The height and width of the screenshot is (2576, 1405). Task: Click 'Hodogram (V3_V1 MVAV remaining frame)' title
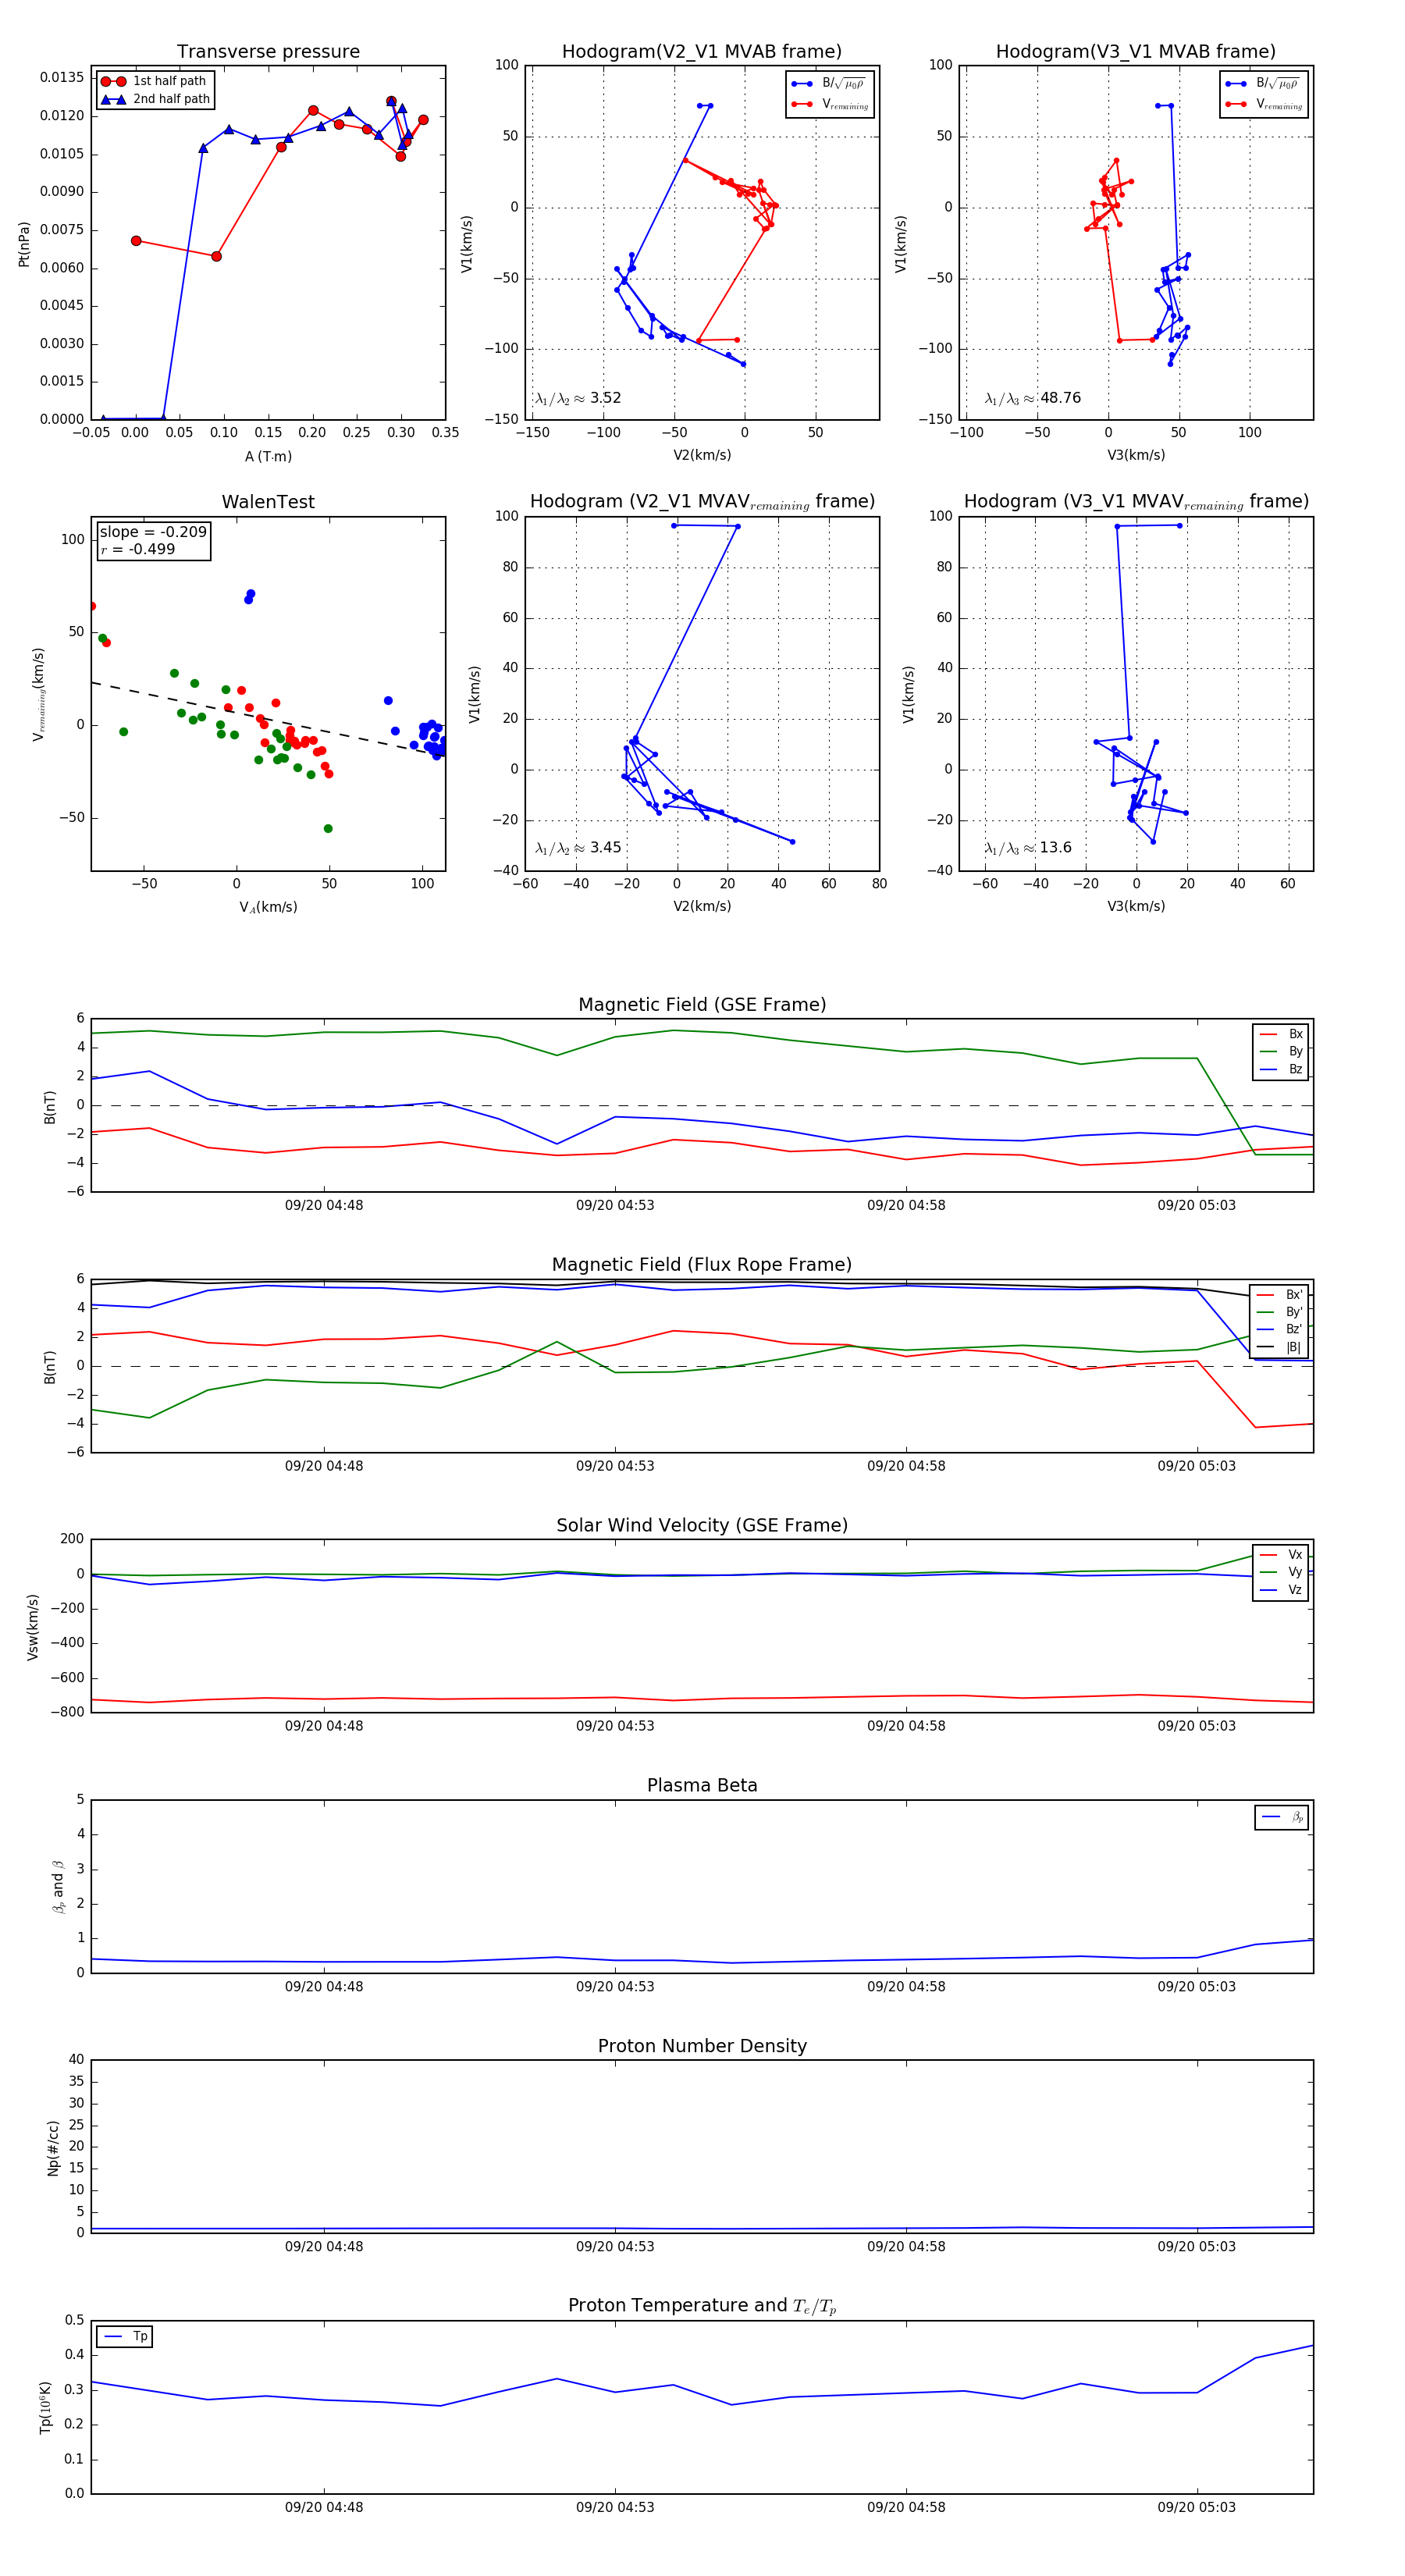pyautogui.click(x=1136, y=502)
